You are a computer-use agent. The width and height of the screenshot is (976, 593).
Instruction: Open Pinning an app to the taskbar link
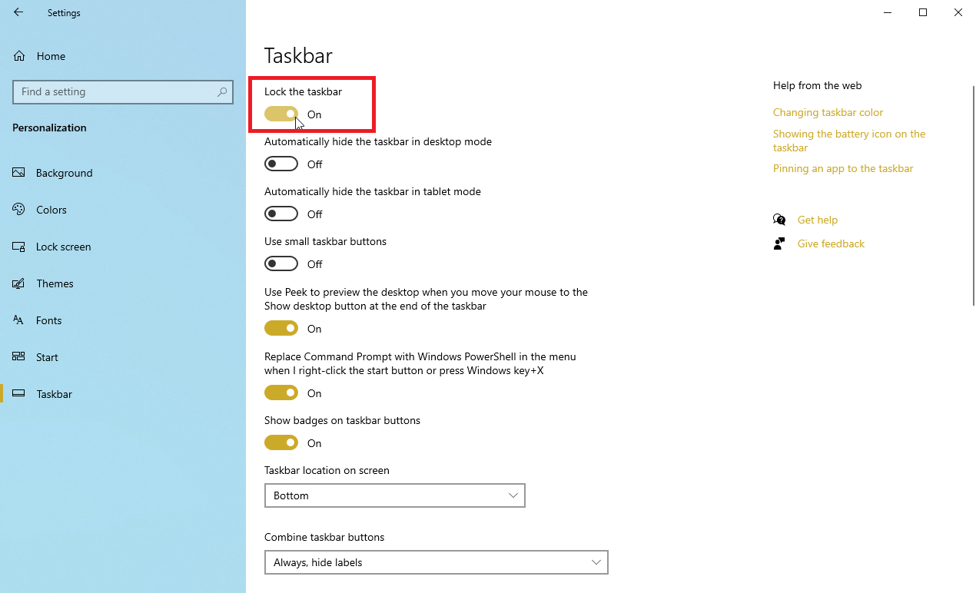(843, 168)
